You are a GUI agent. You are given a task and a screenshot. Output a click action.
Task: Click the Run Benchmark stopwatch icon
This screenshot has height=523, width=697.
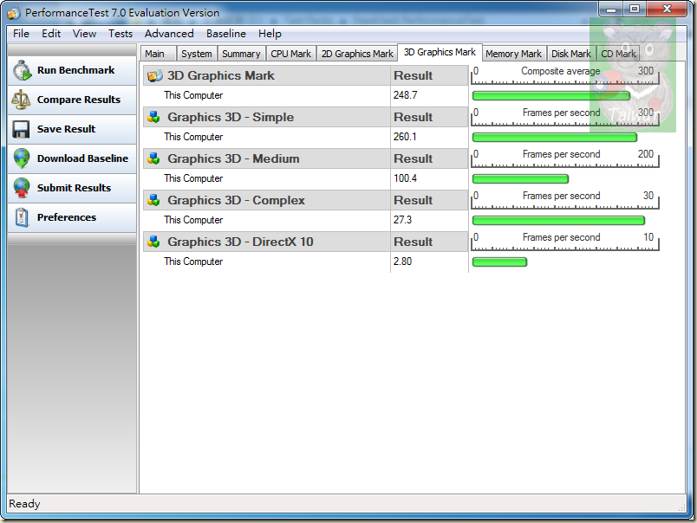point(22,71)
